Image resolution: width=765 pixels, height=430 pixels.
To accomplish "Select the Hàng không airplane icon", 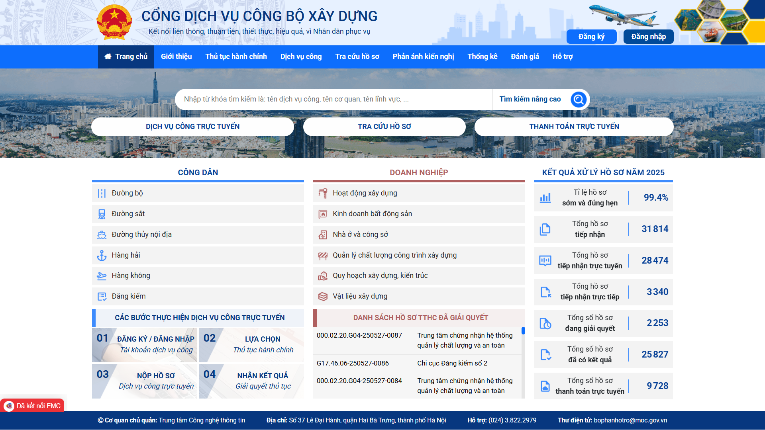I will tap(102, 276).
